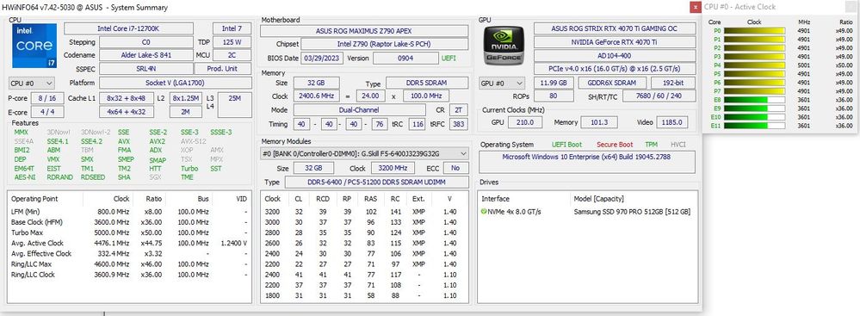Click the EM64T feature label
Viewport: 860px width, 316px height.
coord(24,169)
